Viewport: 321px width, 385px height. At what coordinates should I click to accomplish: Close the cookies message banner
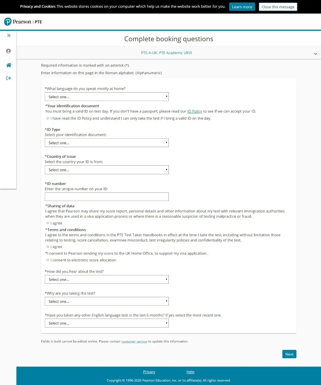[278, 7]
